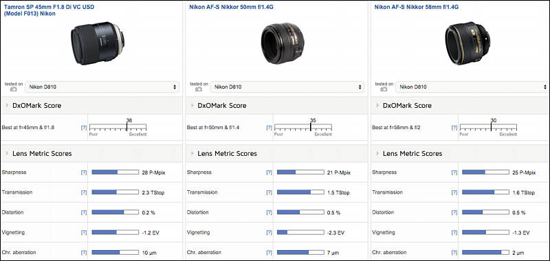Screen dimensions: 550x261
Task: Click the Nikkor 50mm lens product image
Action: point(283,43)
